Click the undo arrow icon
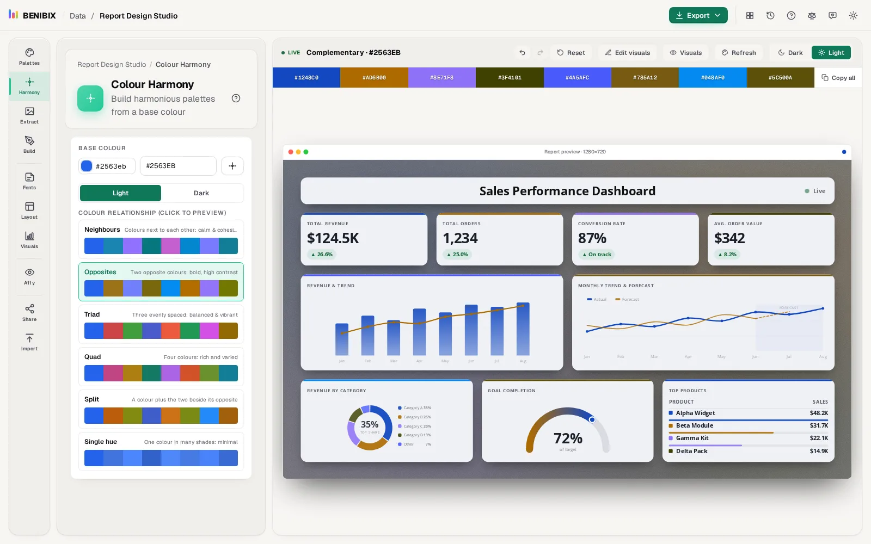The width and height of the screenshot is (871, 544). click(522, 53)
